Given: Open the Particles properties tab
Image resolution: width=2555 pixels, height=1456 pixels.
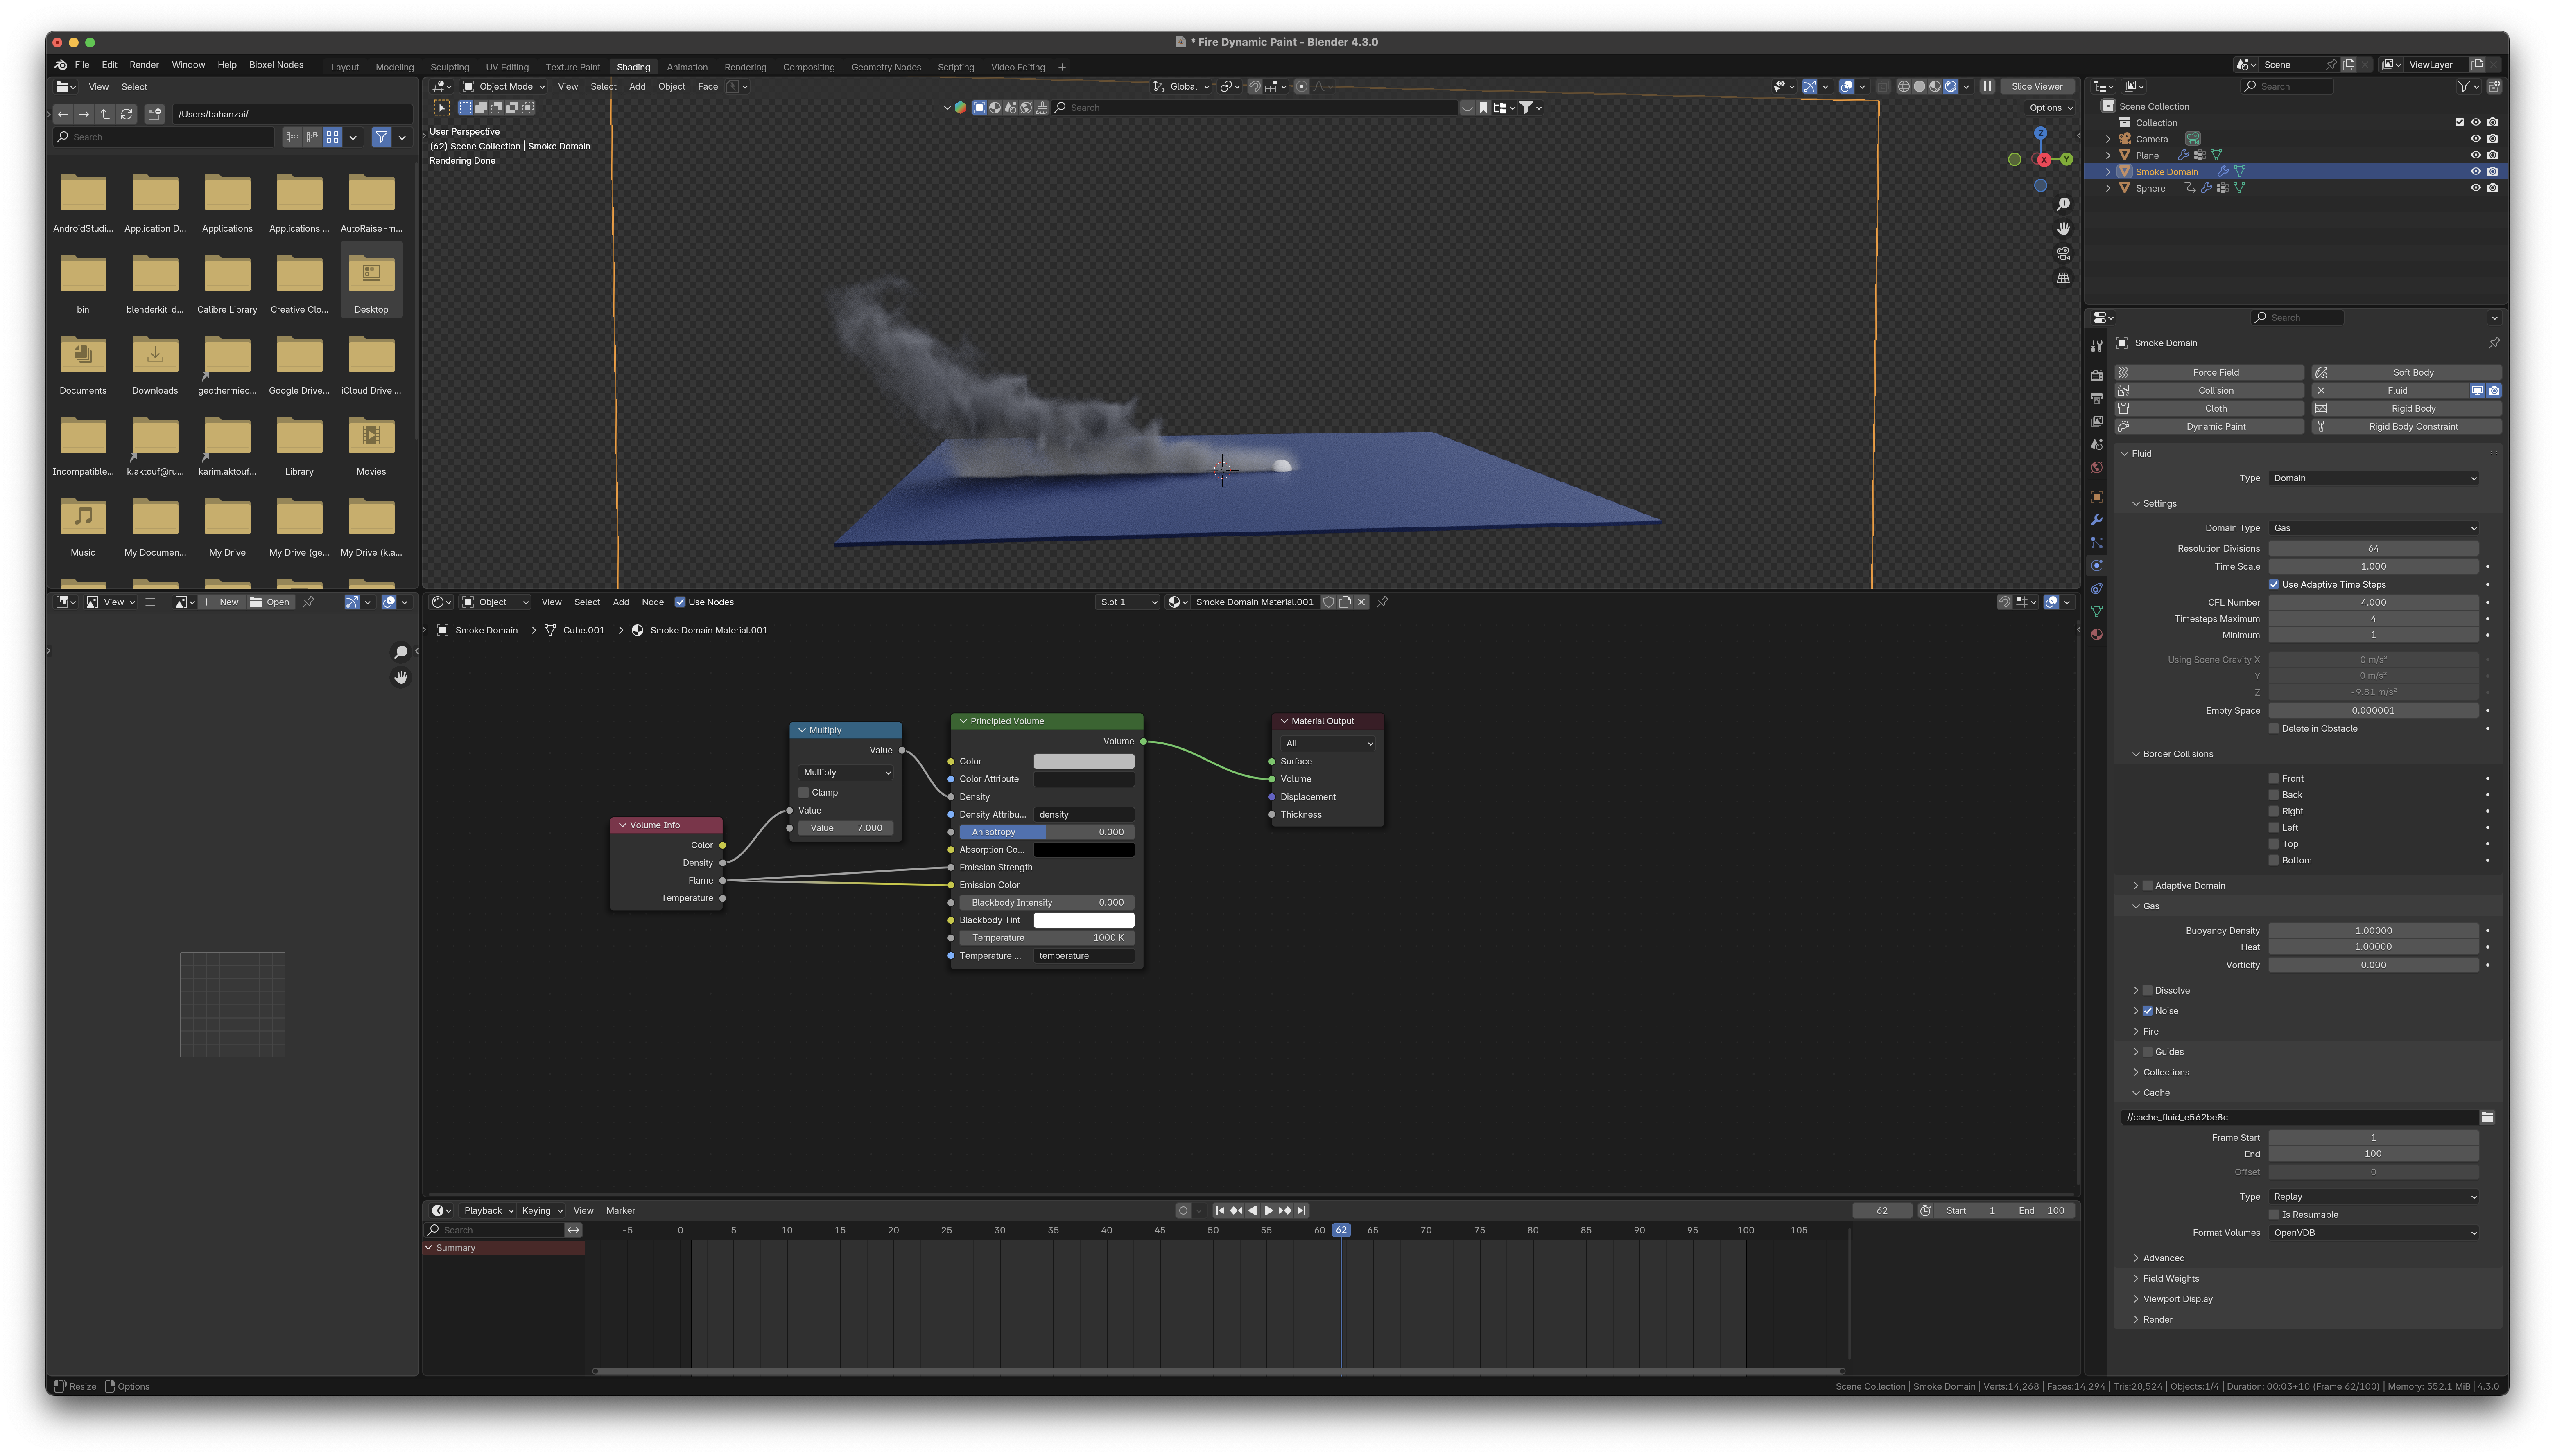Looking at the screenshot, I should [2097, 543].
